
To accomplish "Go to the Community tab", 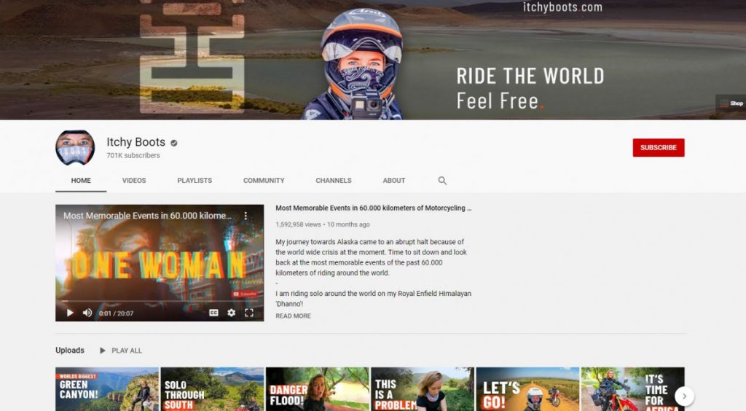I will (264, 180).
